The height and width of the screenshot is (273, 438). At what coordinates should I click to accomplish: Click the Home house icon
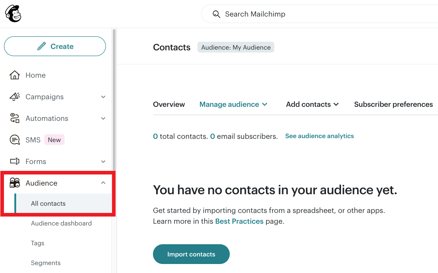pos(15,75)
